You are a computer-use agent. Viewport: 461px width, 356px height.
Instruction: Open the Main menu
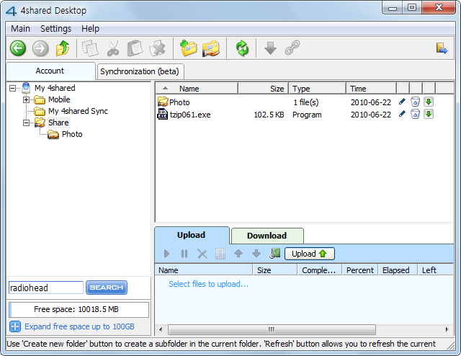pyautogui.click(x=20, y=29)
